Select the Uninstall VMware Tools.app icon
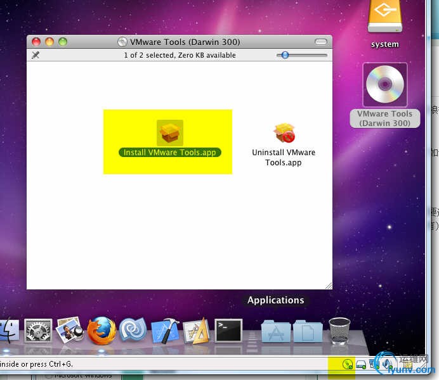 pos(284,133)
